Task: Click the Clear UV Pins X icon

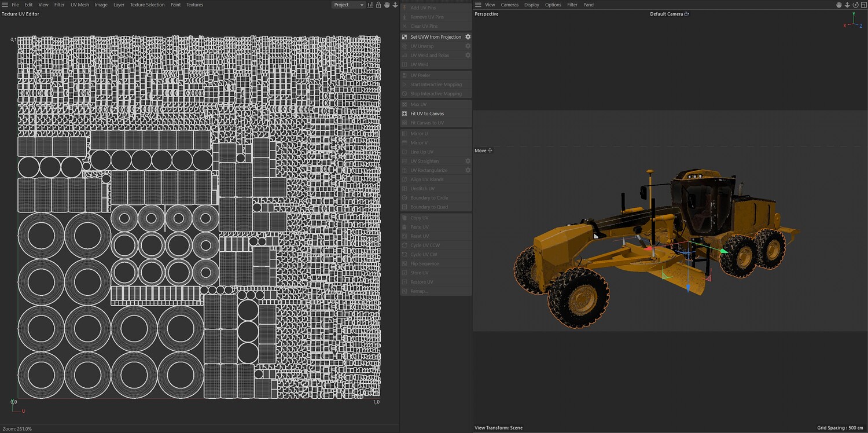Action: tap(404, 26)
